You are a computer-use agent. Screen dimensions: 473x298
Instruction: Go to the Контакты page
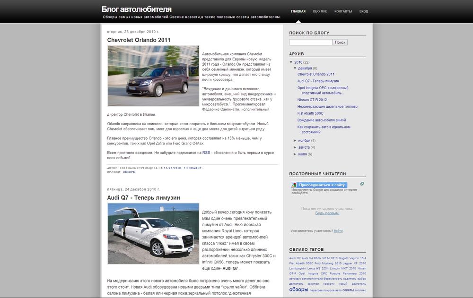pyautogui.click(x=343, y=11)
